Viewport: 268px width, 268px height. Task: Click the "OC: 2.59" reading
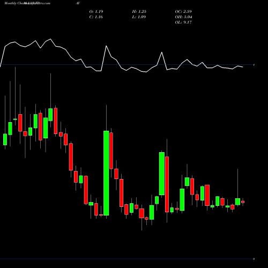coord(183,12)
